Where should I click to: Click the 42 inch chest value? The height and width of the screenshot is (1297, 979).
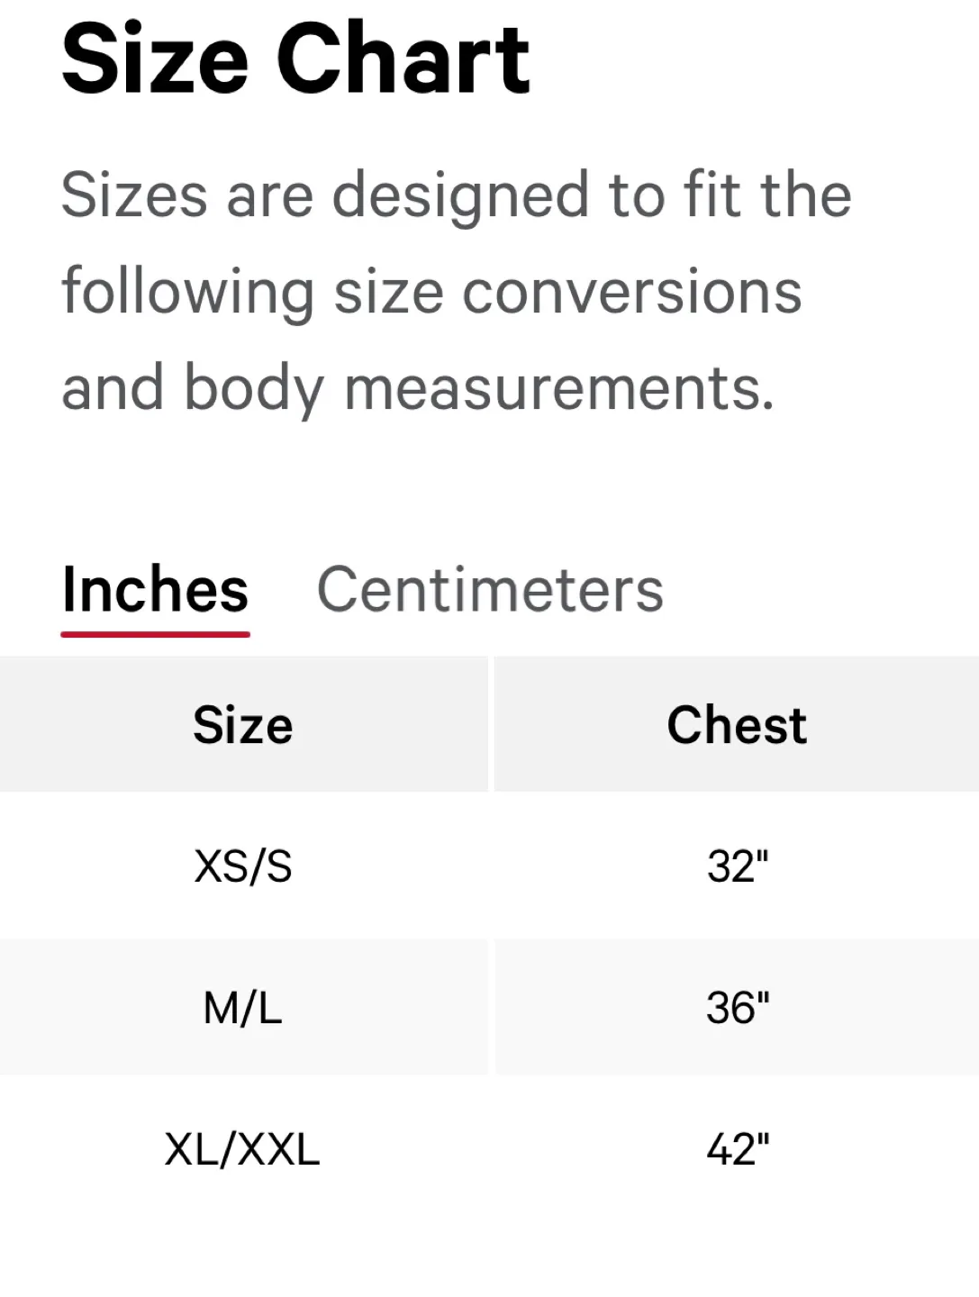pyautogui.click(x=735, y=1148)
